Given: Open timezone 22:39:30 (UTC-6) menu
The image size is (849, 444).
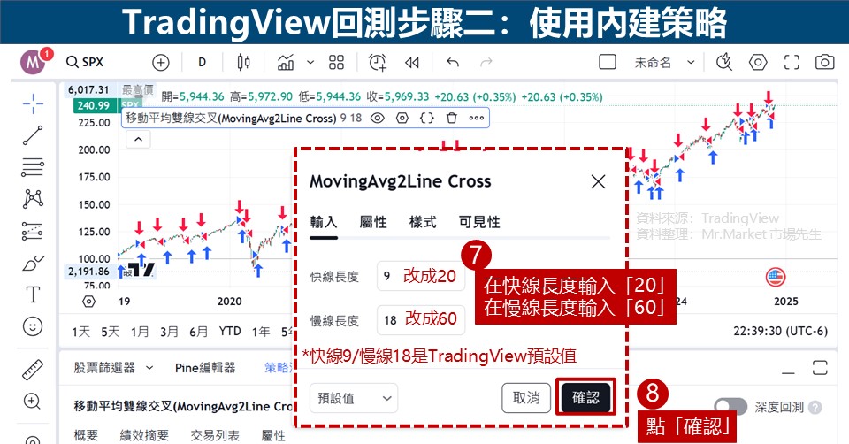Looking at the screenshot, I should (780, 331).
